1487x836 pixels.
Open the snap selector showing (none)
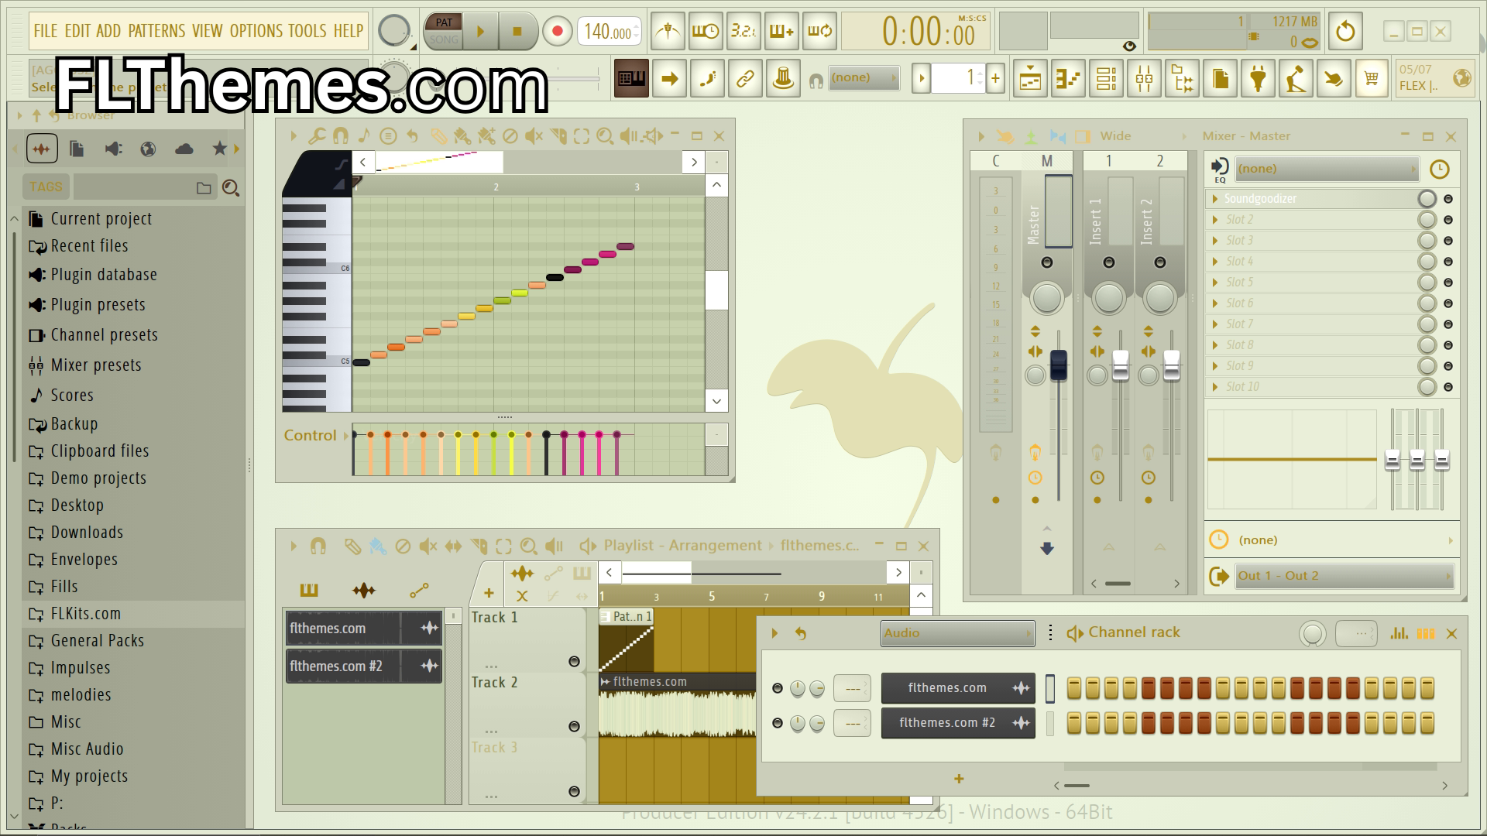[x=864, y=77]
